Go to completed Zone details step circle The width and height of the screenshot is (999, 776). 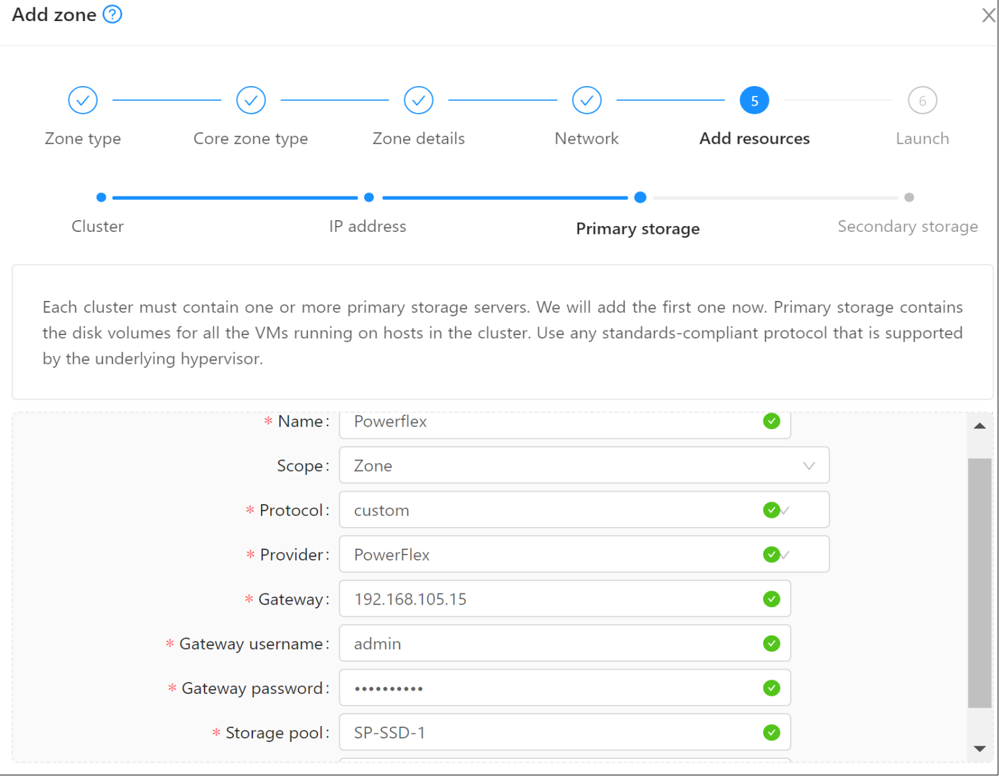[419, 100]
